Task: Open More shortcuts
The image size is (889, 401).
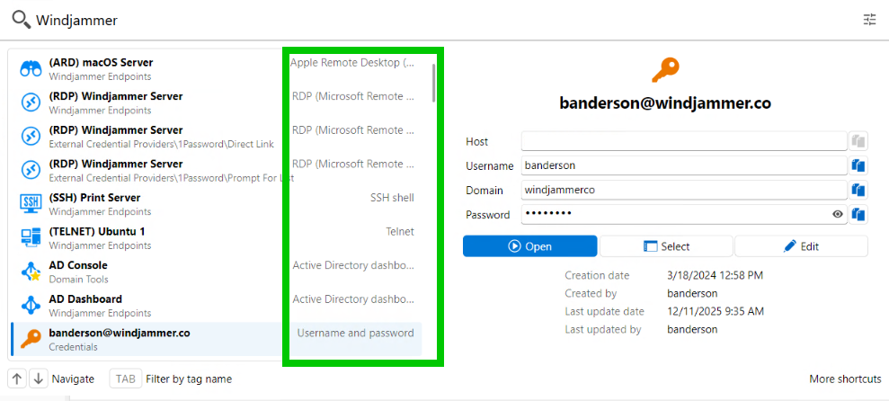Action: (x=845, y=379)
